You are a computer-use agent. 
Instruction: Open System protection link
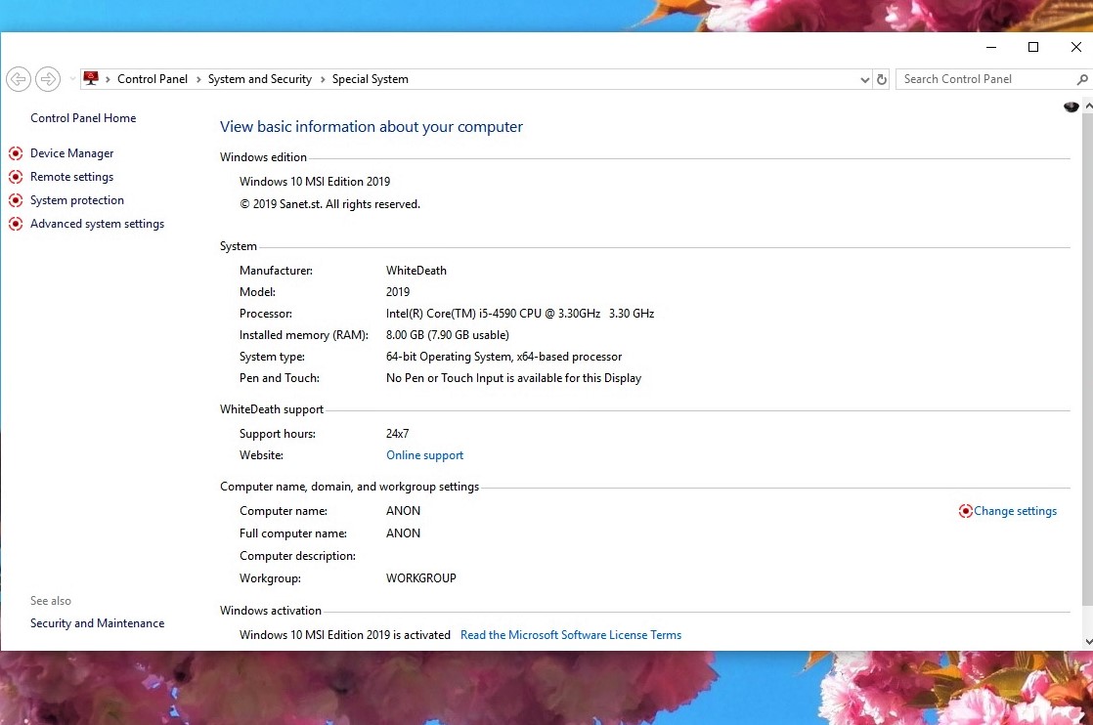pyautogui.click(x=76, y=200)
